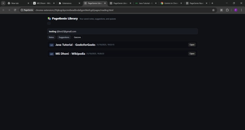The height and width of the screenshot is (130, 245).
Task: Close the Gemini in Chrome tab
Action: coord(181,3)
